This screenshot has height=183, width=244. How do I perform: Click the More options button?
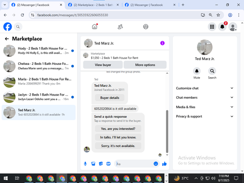(x=145, y=65)
